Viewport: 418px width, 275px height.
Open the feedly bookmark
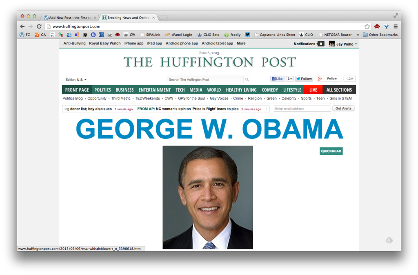(x=232, y=35)
